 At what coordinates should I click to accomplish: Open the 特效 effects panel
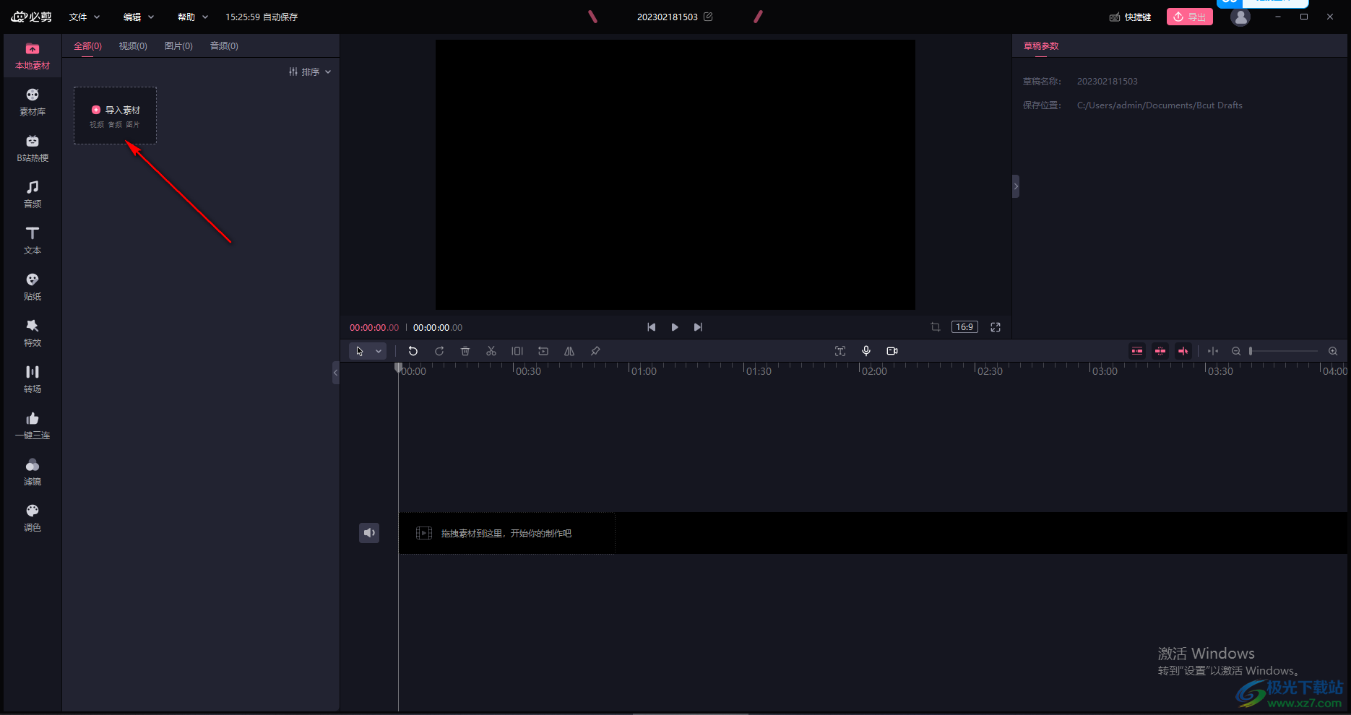pos(33,334)
